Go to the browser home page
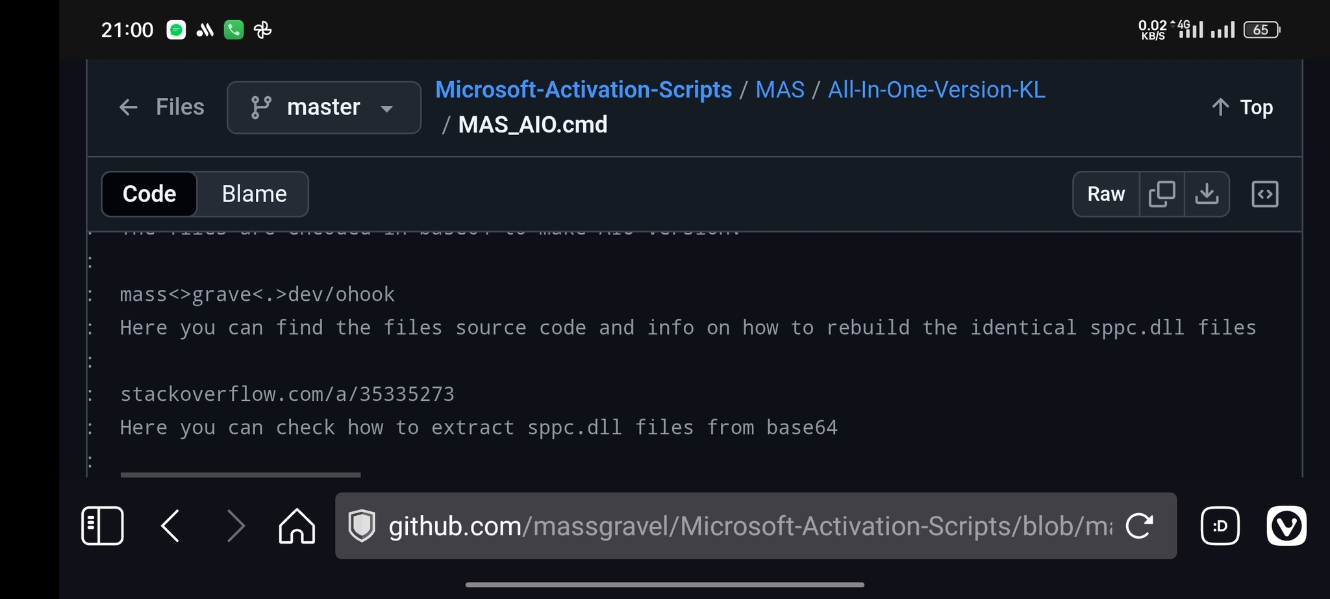The height and width of the screenshot is (599, 1330). (297, 526)
